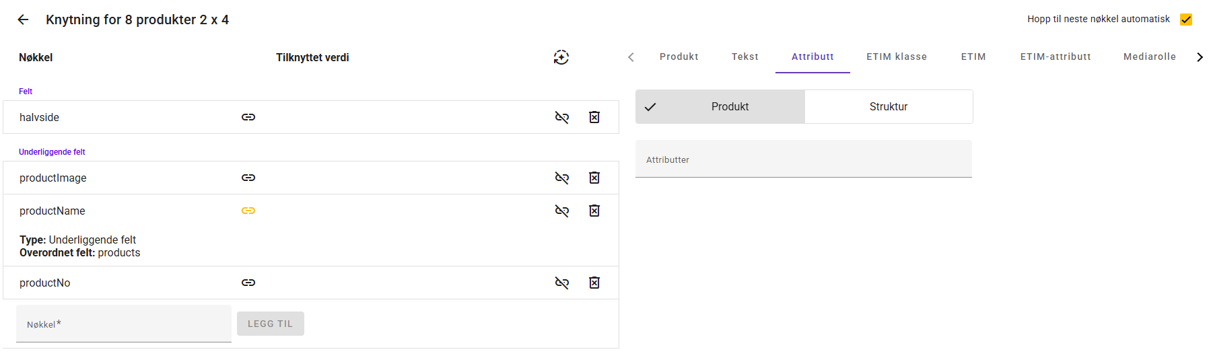1211x364 pixels.
Task: Toggle 'Hopp til neste nøkkel automatisk' checkbox
Action: click(x=1186, y=20)
